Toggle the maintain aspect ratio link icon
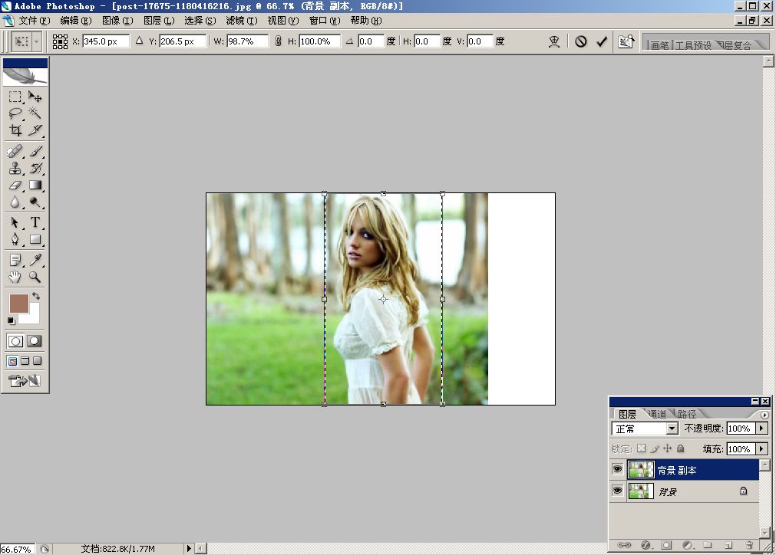This screenshot has height=555, width=776. tap(278, 41)
